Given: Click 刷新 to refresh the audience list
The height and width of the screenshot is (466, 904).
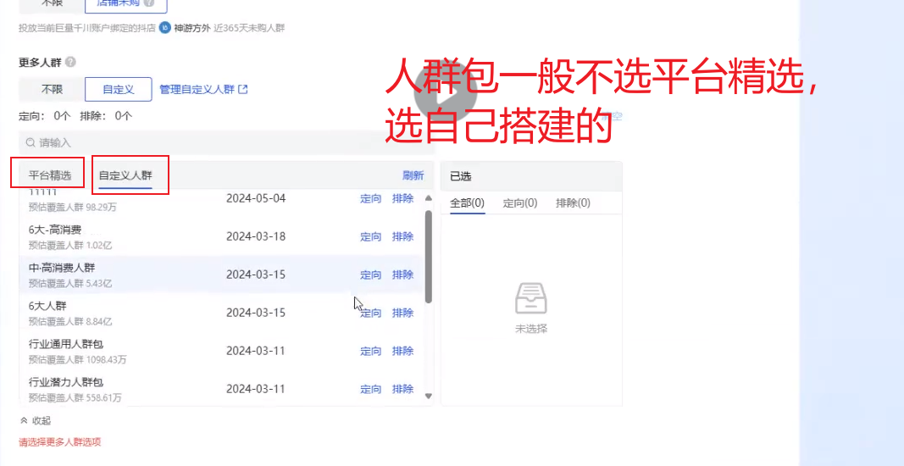Looking at the screenshot, I should (x=413, y=175).
